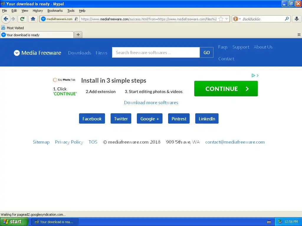Bookmark this page with the star icon
The image size is (302, 226).
pyautogui.click(x=221, y=19)
